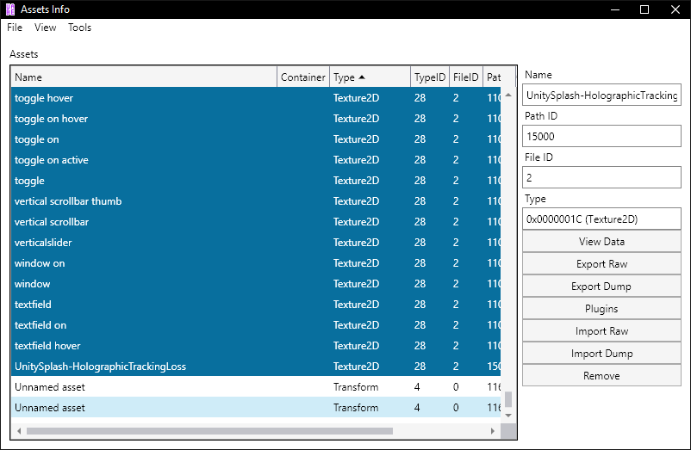Open the Plugins button
The height and width of the screenshot is (450, 691).
[x=601, y=309]
